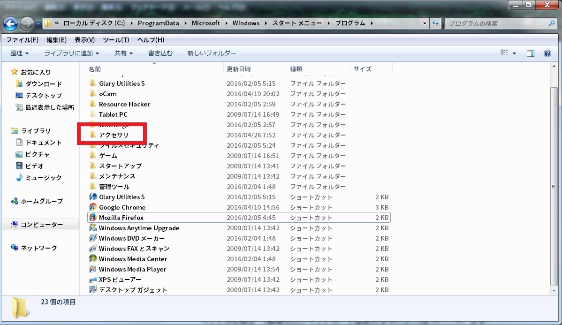This screenshot has height=325, width=562.
Task: Select the Windows DVD メーカー icon
Action: [93, 238]
